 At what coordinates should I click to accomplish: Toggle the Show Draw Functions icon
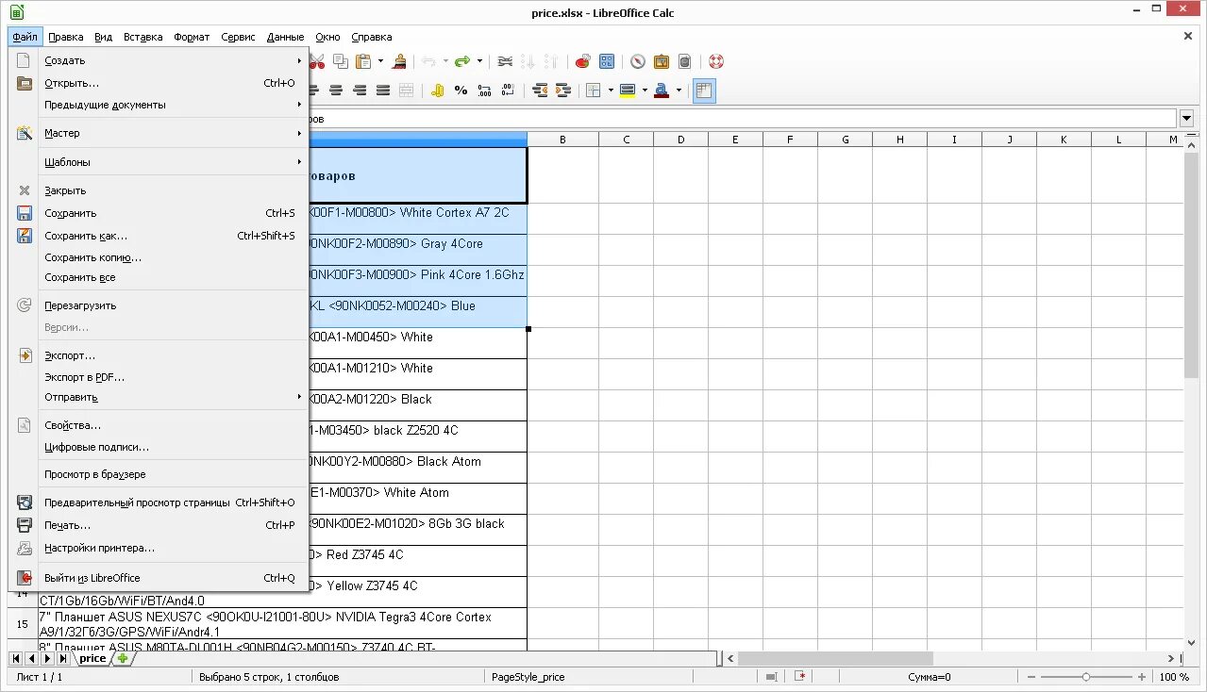(x=607, y=61)
